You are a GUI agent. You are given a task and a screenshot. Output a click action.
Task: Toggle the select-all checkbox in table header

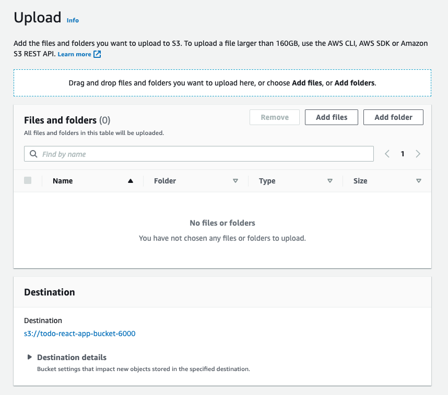click(28, 180)
